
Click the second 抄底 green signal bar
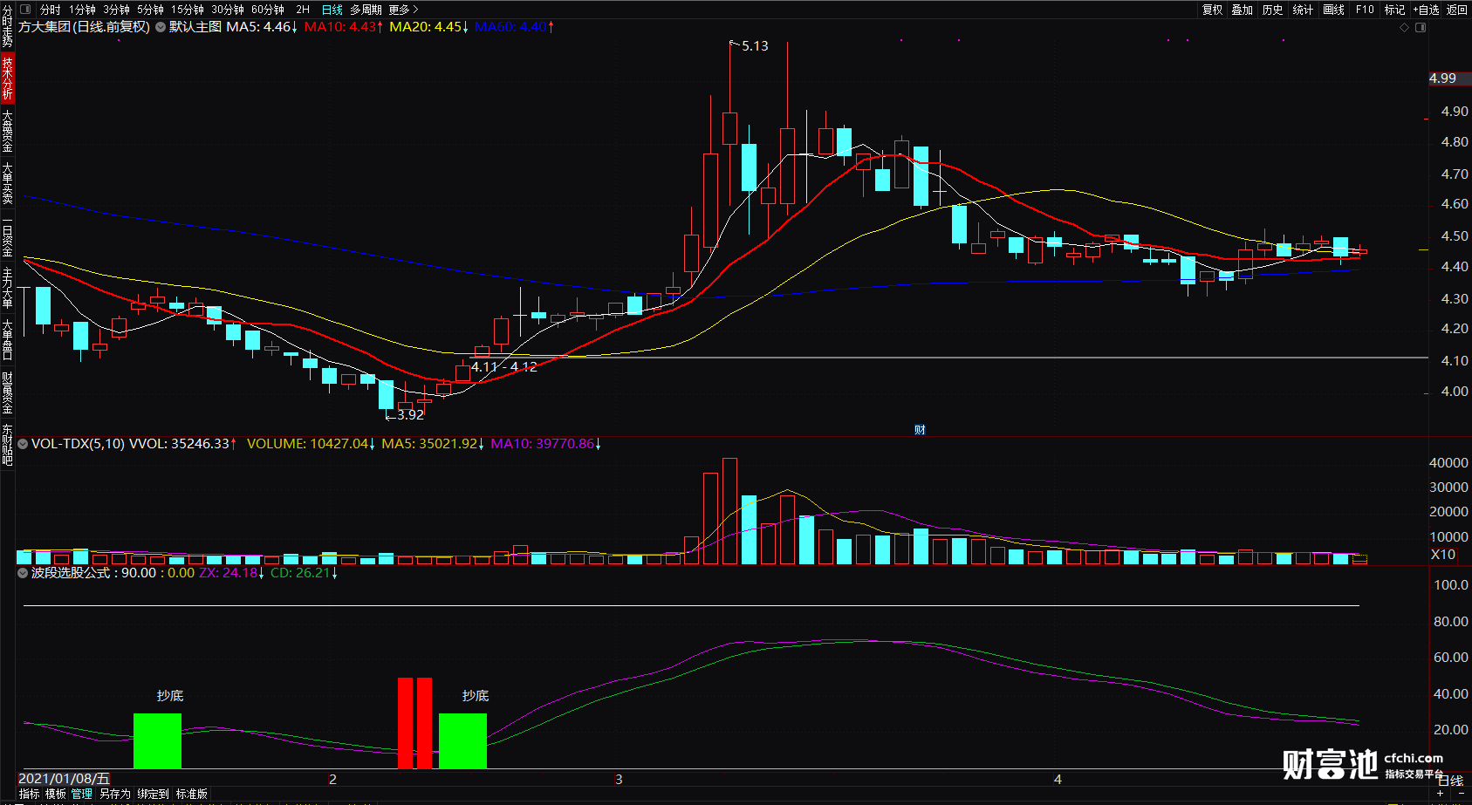coord(462,740)
